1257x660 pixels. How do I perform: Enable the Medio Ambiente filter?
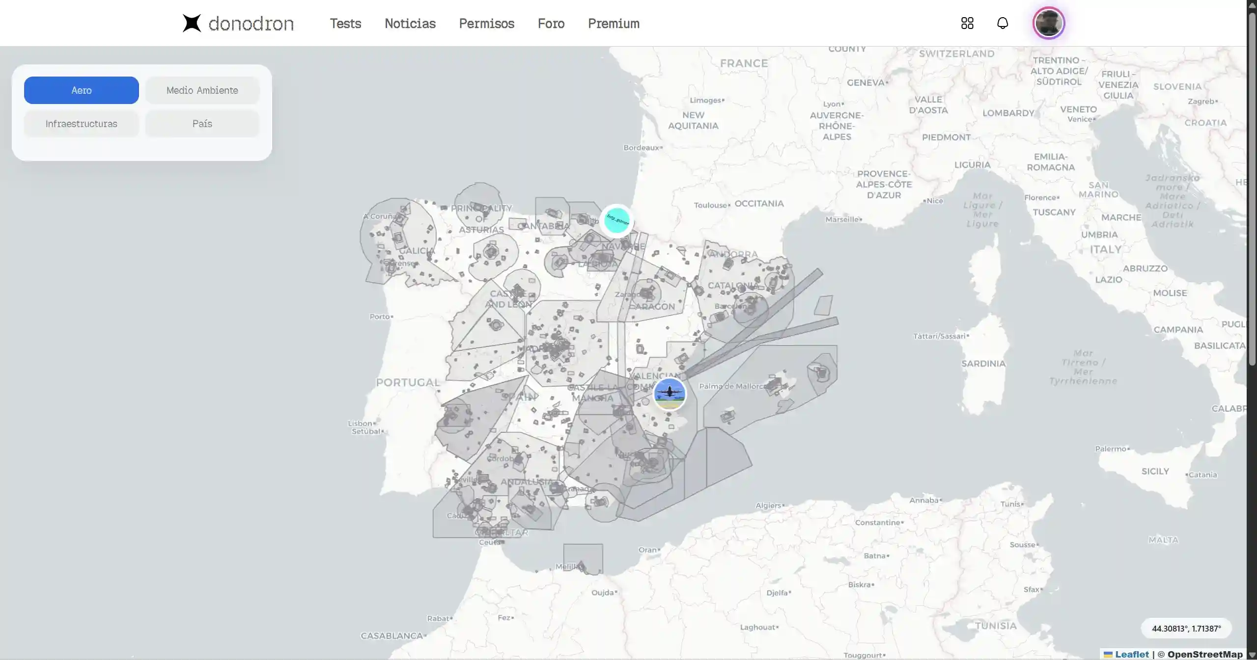(x=202, y=90)
